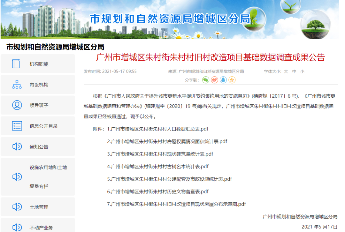Set font size to 小
Screen dimensions: 345x232
click(x=302, y=71)
